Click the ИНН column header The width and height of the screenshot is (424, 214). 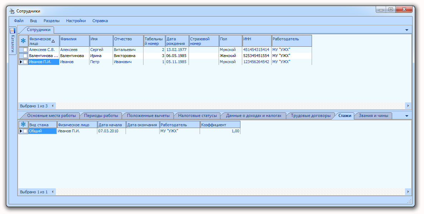tap(257, 41)
